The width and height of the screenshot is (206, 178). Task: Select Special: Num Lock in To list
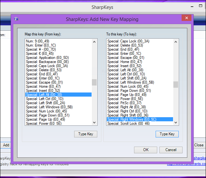coord(140,86)
